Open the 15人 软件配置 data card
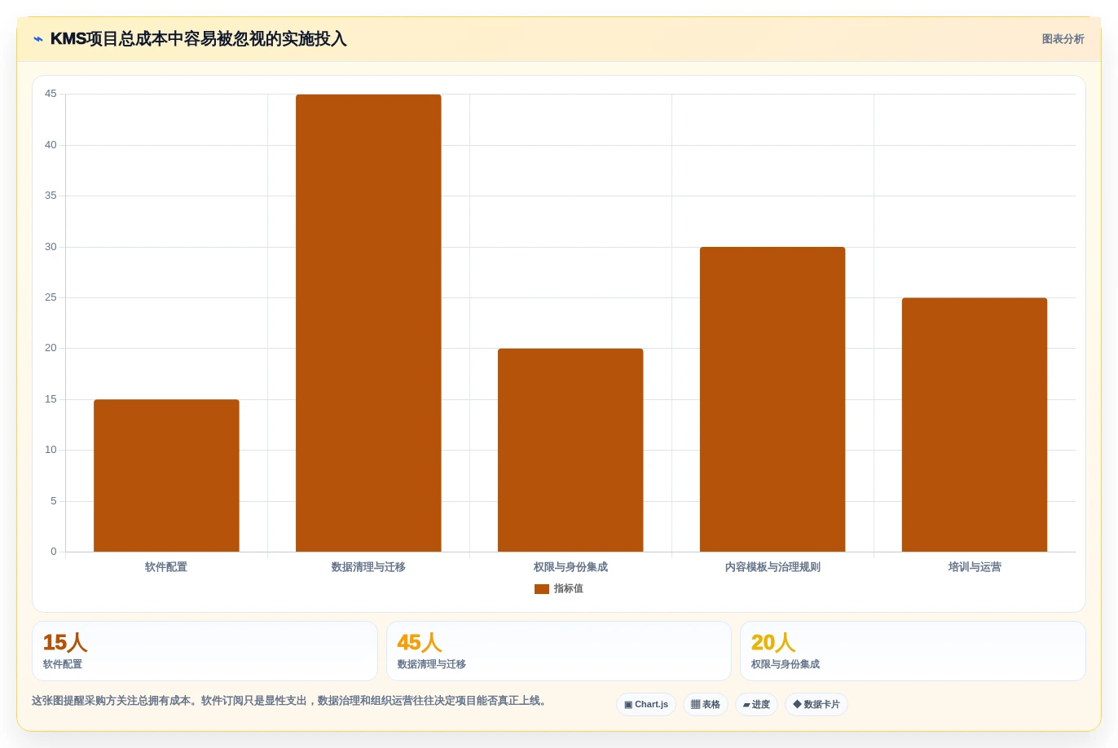The width and height of the screenshot is (1118, 748). [205, 651]
